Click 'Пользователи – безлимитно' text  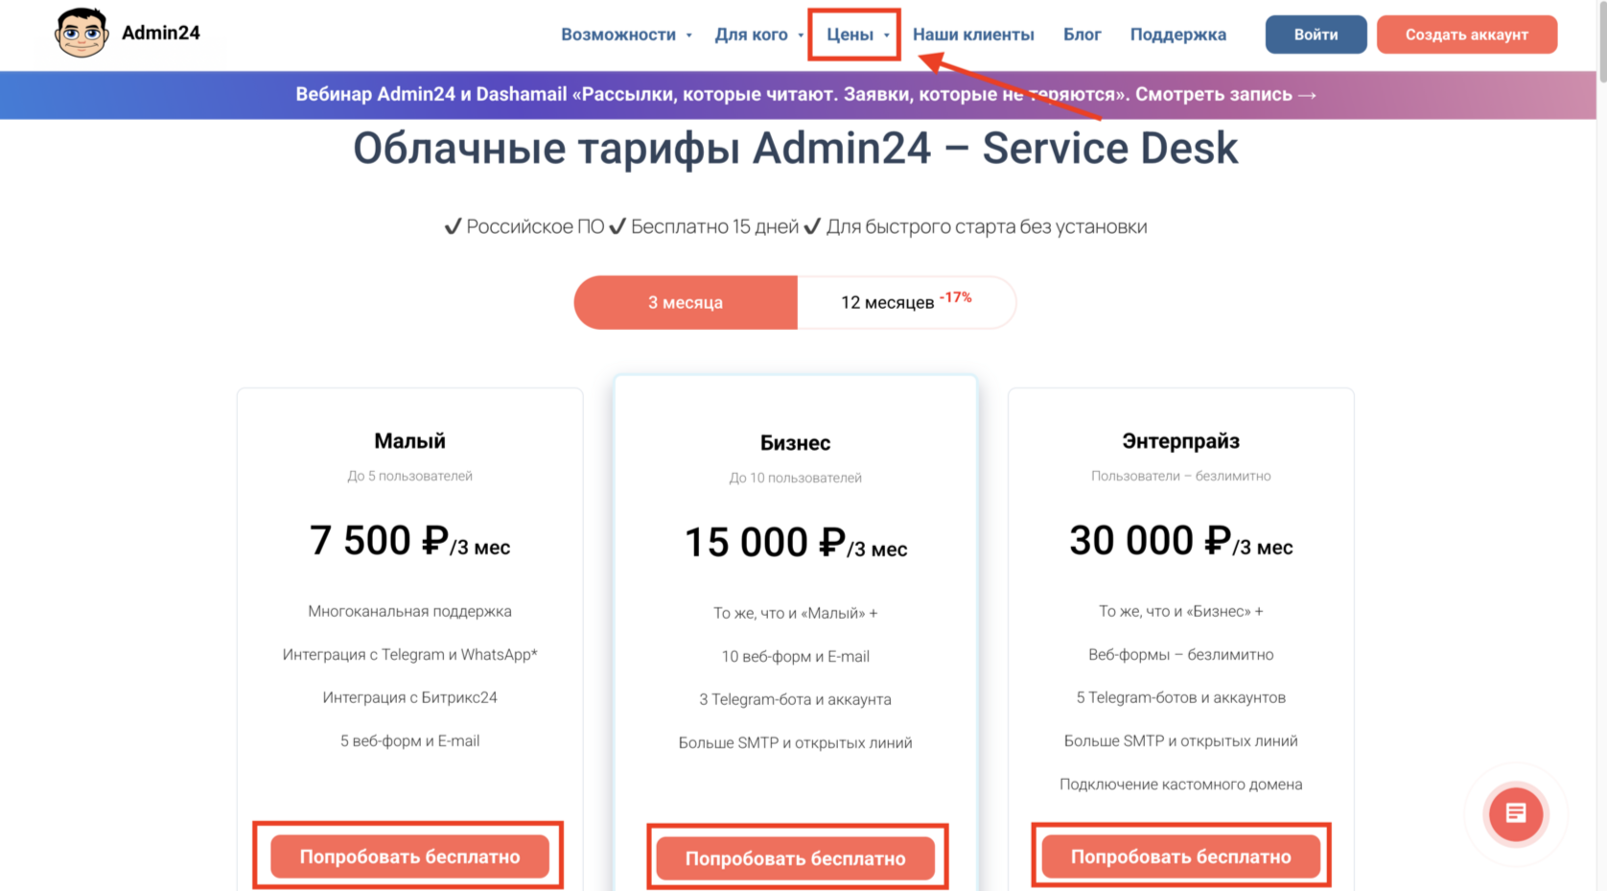1180,476
